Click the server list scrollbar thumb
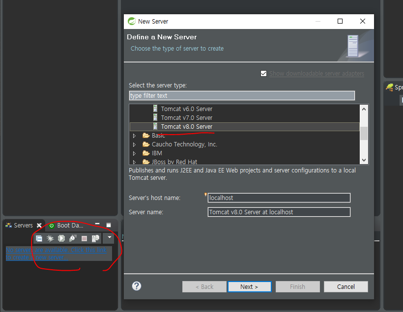The image size is (403, 312). [x=364, y=133]
